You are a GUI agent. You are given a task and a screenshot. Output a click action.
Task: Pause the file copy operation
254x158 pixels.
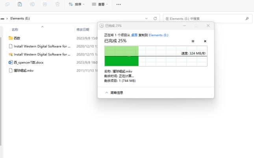pos(193,41)
